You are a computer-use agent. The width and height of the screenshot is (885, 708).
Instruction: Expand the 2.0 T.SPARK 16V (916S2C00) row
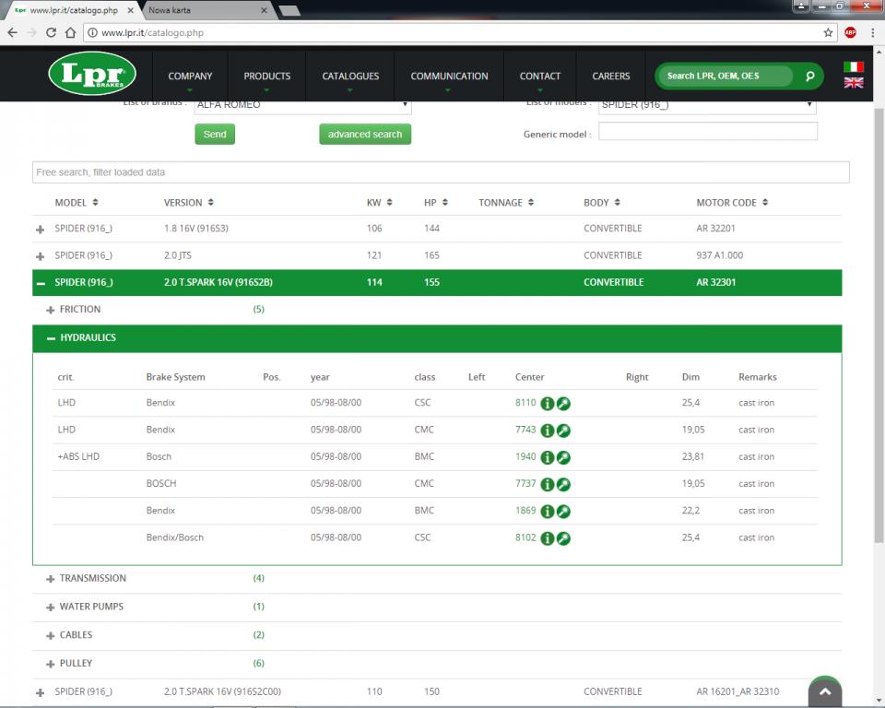click(x=40, y=692)
